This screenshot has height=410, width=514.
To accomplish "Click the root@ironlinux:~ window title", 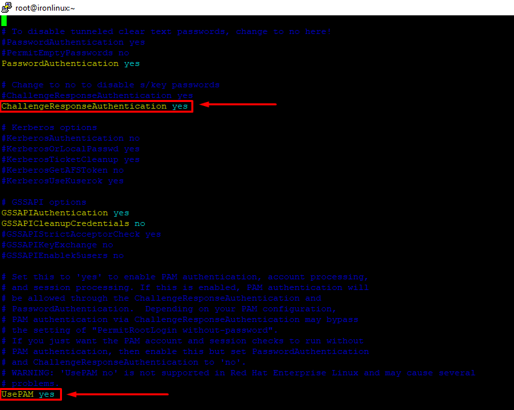I will click(x=45, y=7).
